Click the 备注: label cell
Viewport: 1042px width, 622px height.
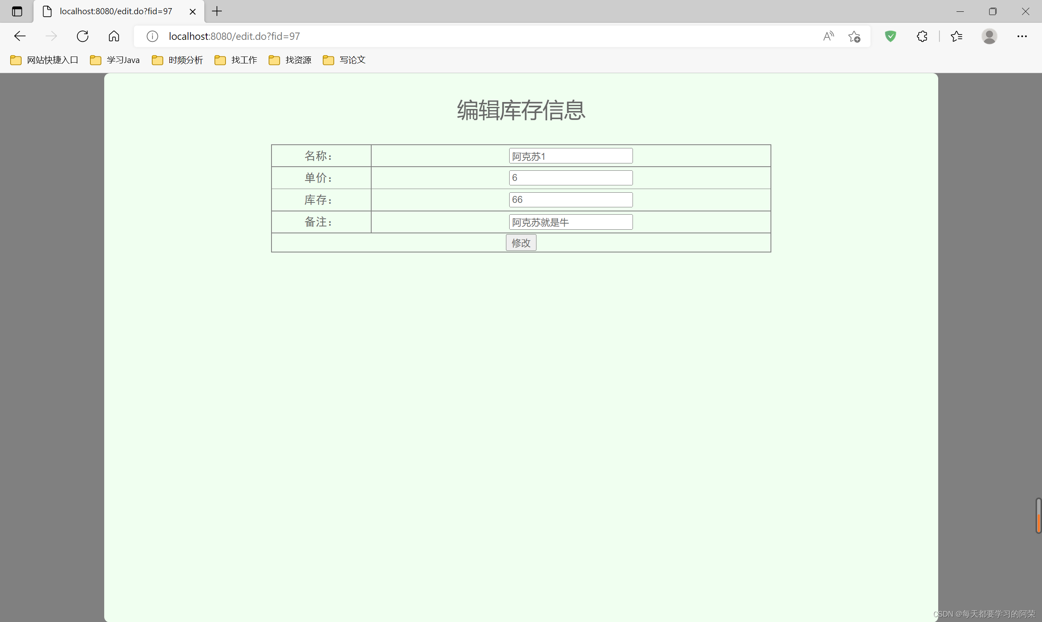322,222
